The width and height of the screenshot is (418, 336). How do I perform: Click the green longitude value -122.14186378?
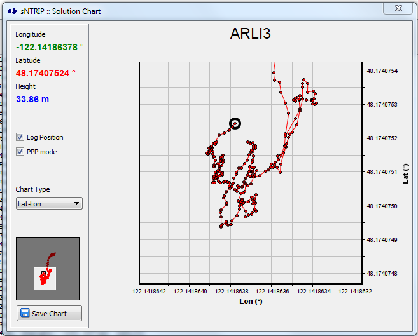(49, 47)
